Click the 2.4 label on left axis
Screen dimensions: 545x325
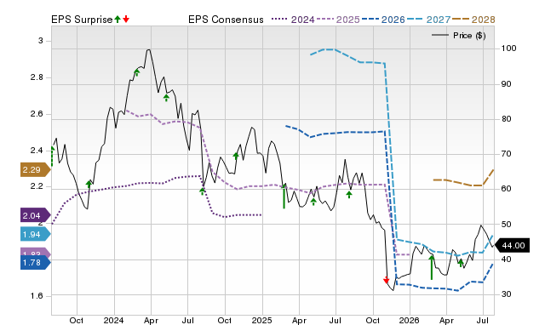point(37,151)
